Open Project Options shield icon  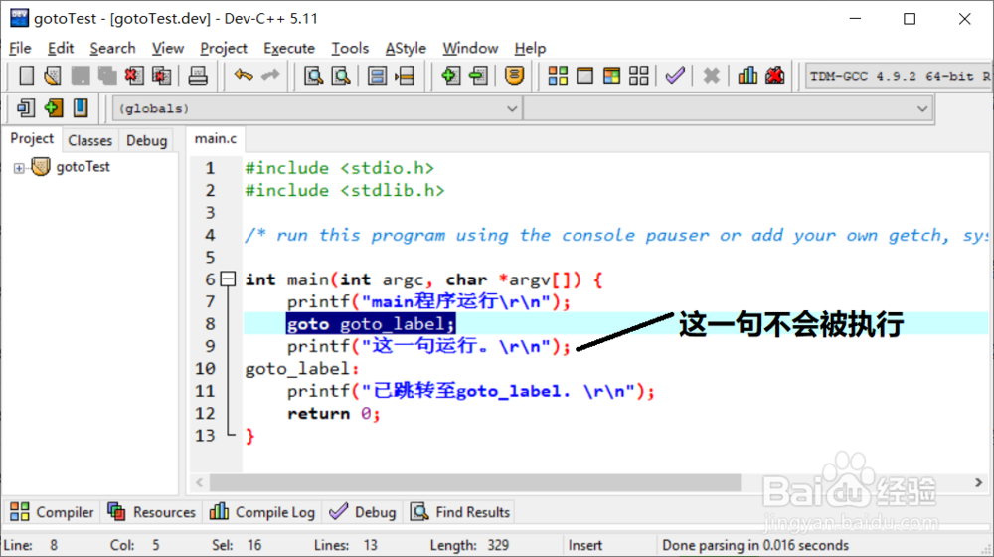pos(514,76)
